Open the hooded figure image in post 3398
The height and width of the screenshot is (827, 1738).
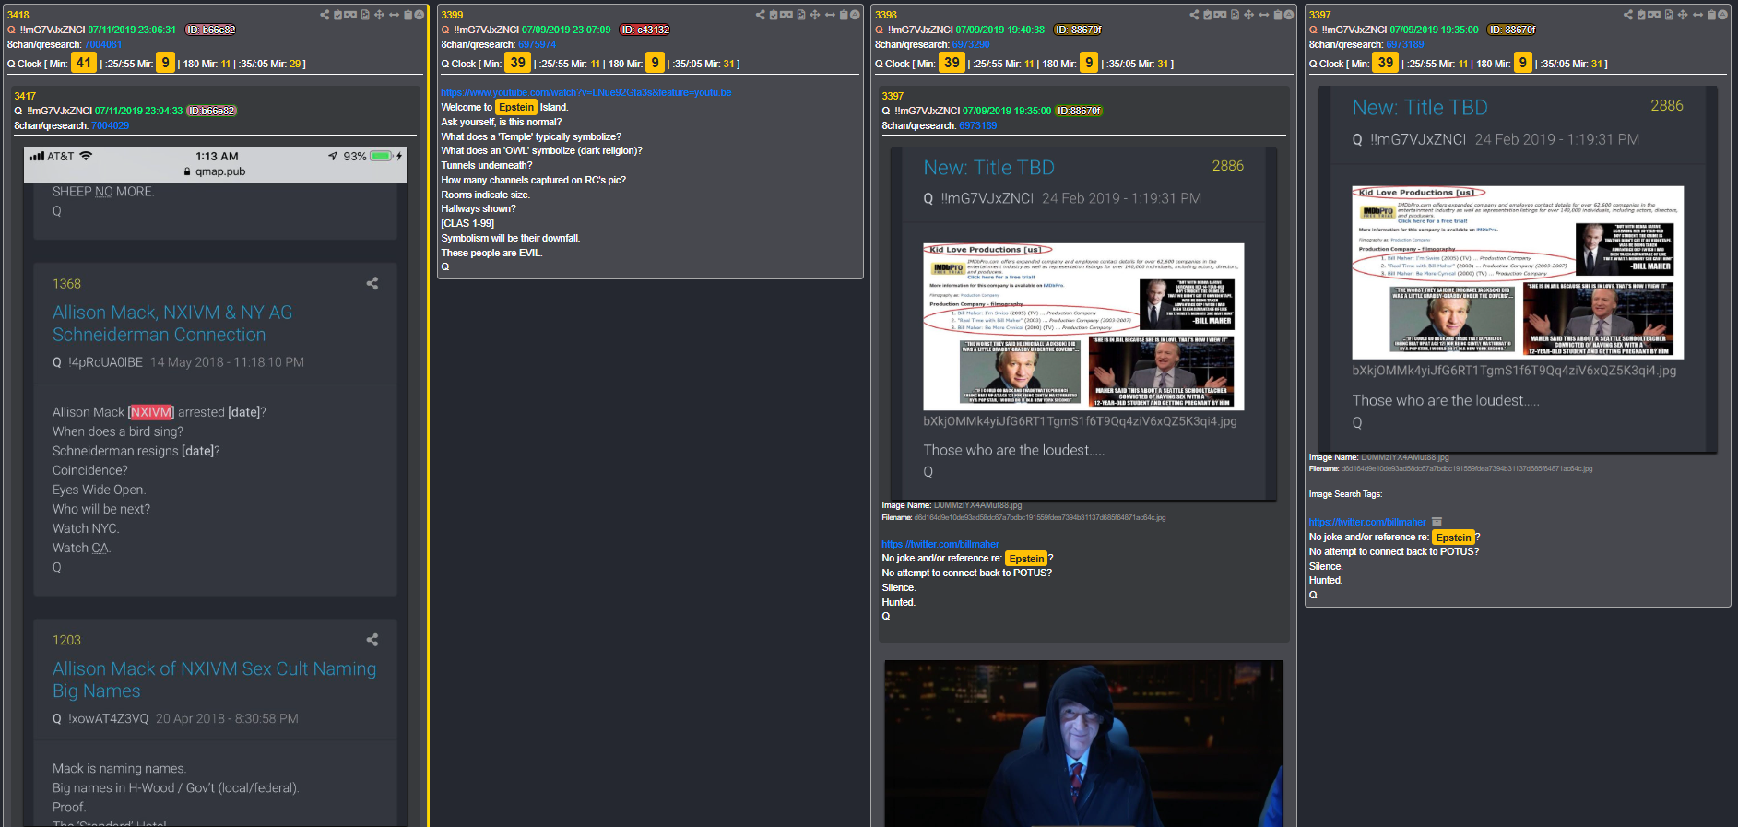click(x=1083, y=743)
